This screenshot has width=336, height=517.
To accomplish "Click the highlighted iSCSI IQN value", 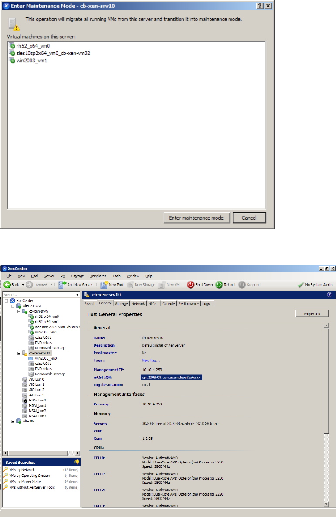I will pyautogui.click(x=171, y=377).
